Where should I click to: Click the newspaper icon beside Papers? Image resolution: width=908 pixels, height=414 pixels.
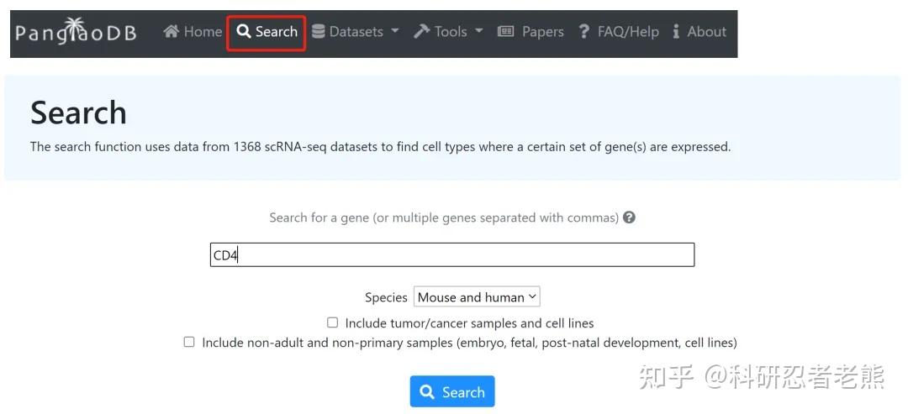coord(506,32)
